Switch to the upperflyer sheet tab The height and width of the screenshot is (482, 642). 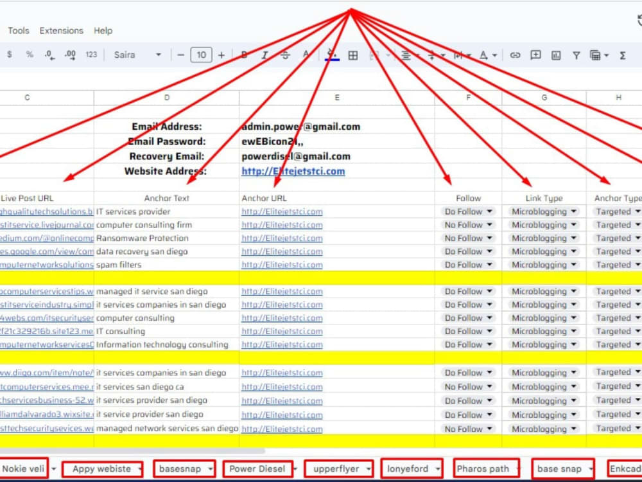point(338,469)
